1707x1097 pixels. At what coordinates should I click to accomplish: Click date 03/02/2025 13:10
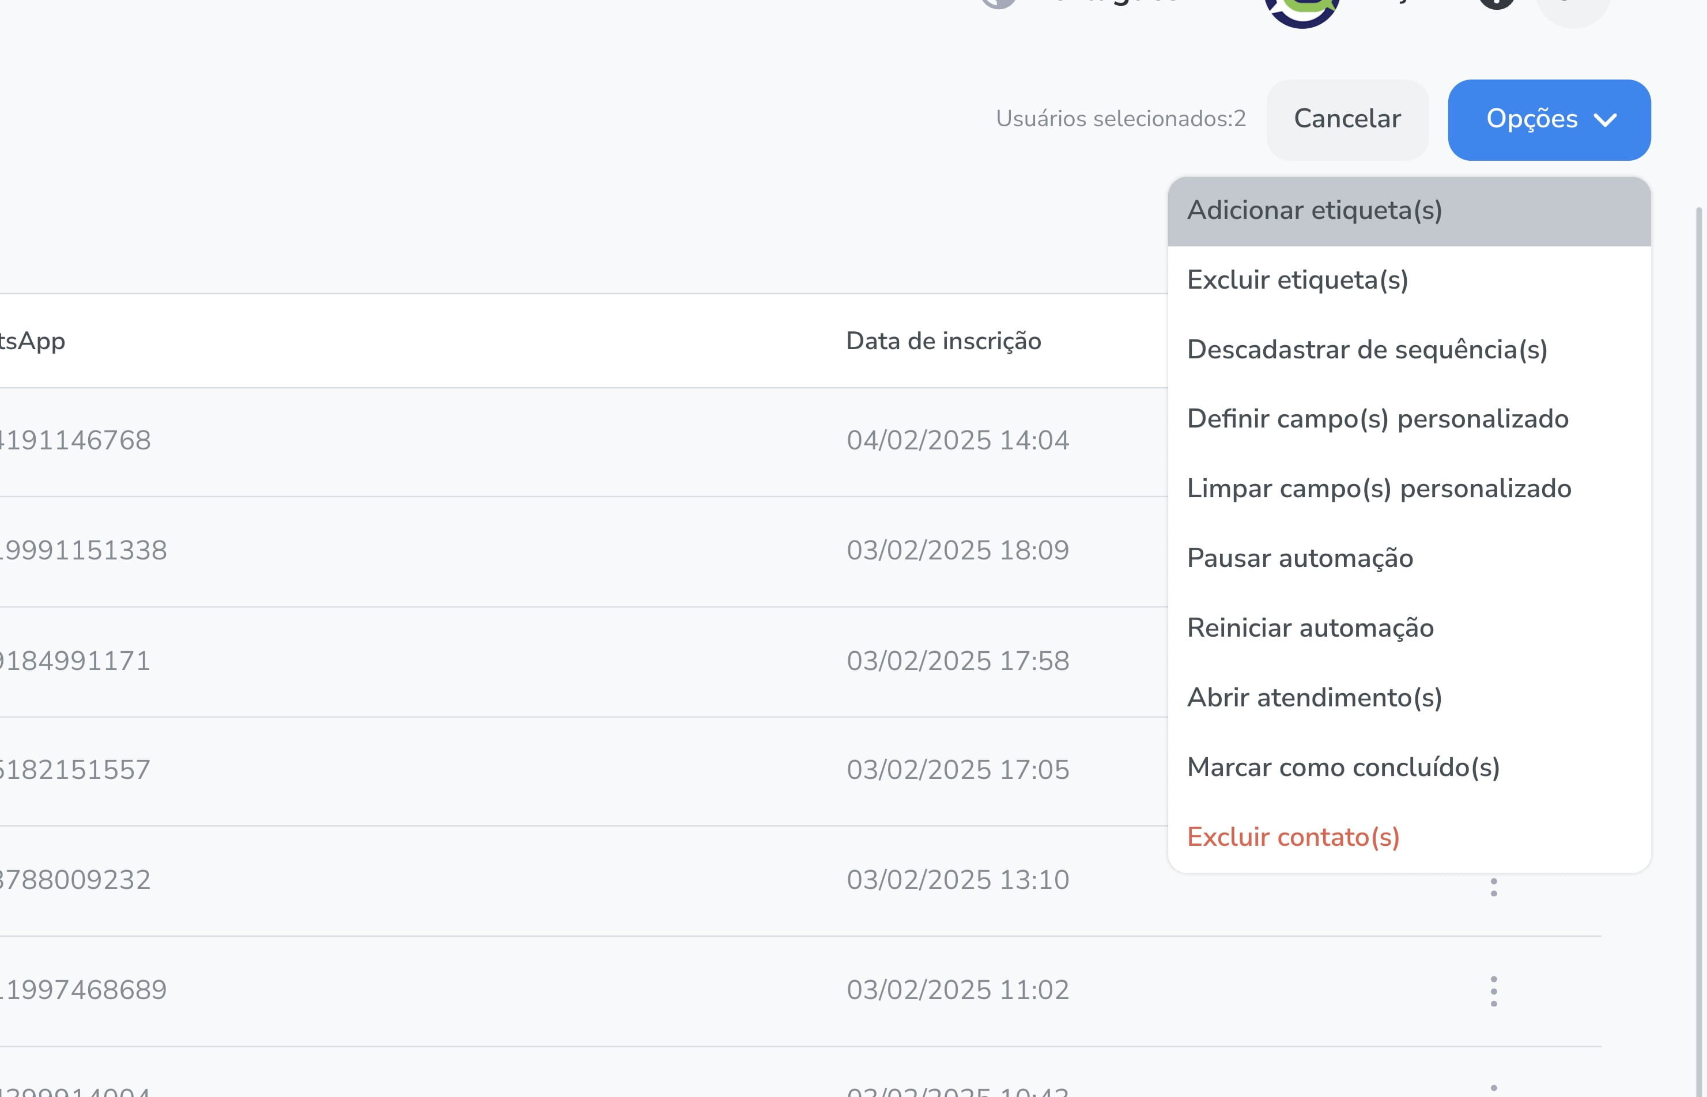pyautogui.click(x=957, y=880)
